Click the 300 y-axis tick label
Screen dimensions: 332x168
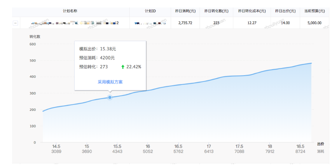coord(33,93)
